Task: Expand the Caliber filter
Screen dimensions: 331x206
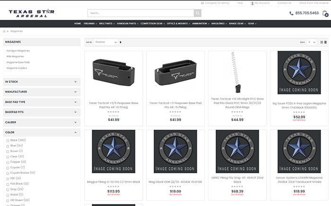Action: 42,122
